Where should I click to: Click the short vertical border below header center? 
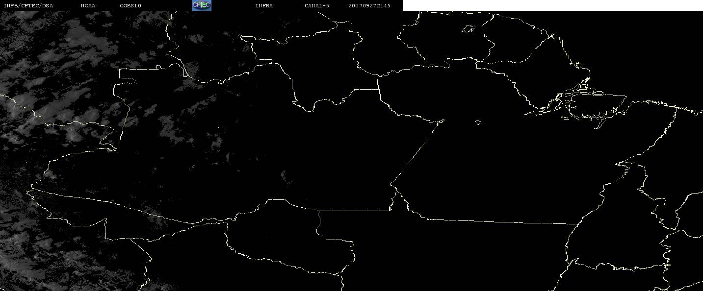coord(378,88)
